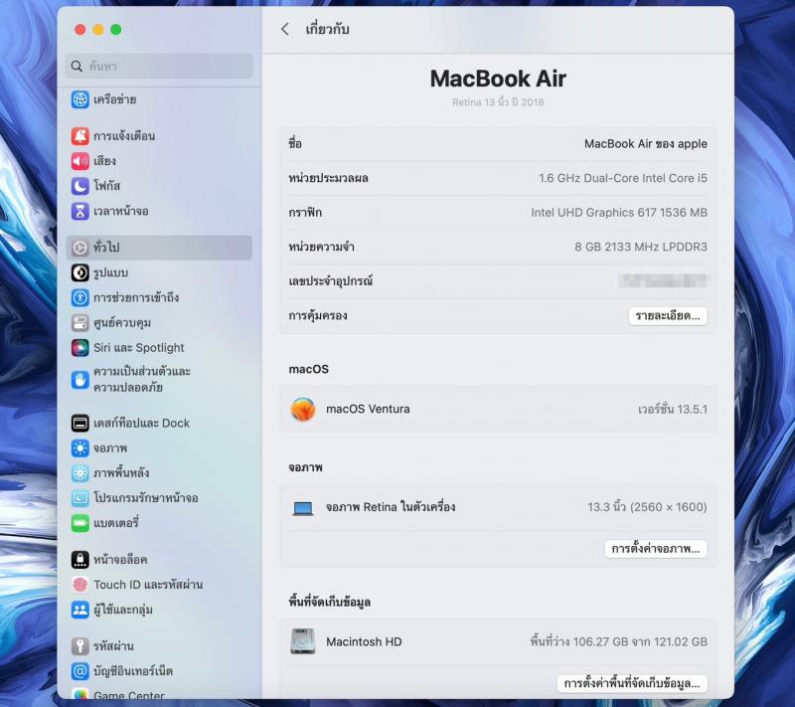Open the Internet Accounts @ icon
The height and width of the screenshot is (707, 795).
(80, 671)
